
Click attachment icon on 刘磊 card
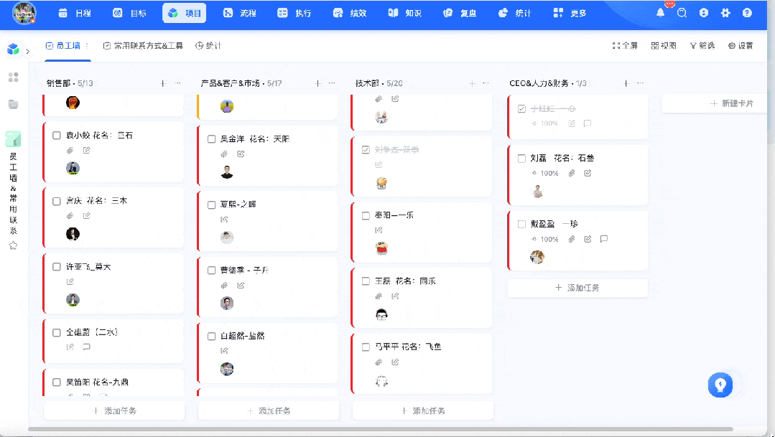coord(571,174)
